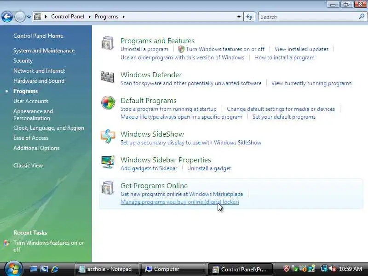368x276 pixels.
Task: Click Control Panel in the address breadcrumb
Action: click(68, 17)
